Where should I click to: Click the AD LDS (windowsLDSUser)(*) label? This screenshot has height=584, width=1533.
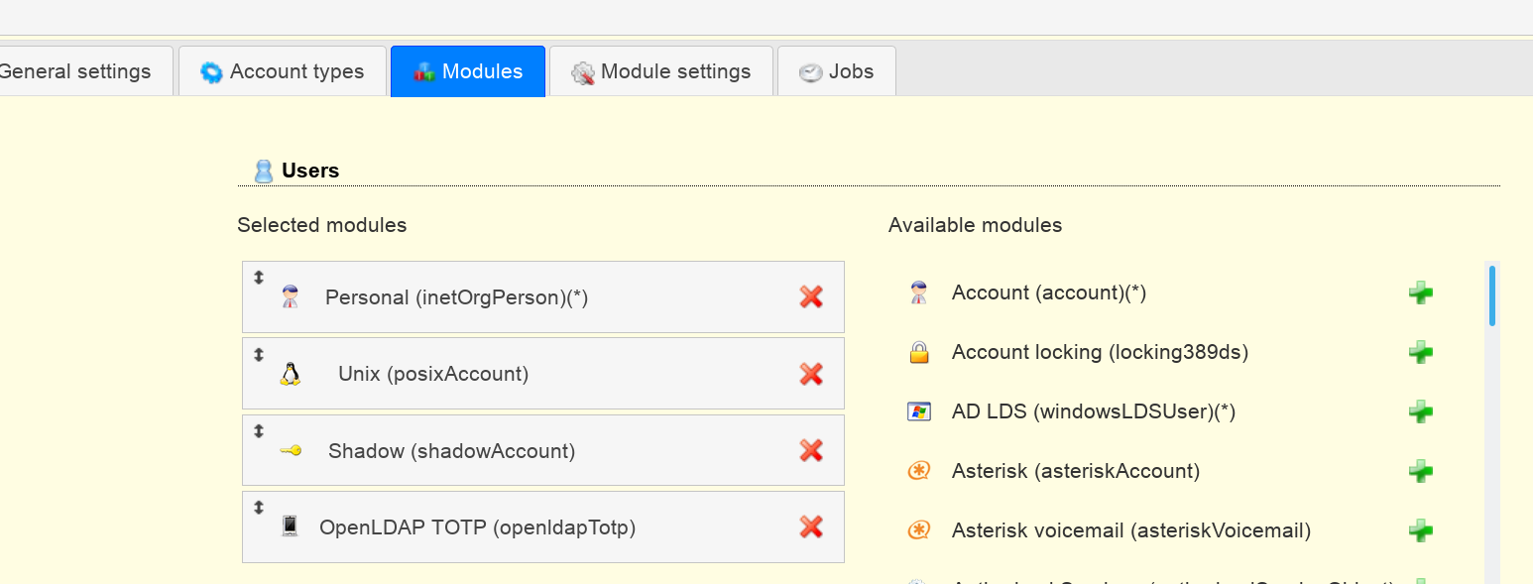coord(1094,411)
